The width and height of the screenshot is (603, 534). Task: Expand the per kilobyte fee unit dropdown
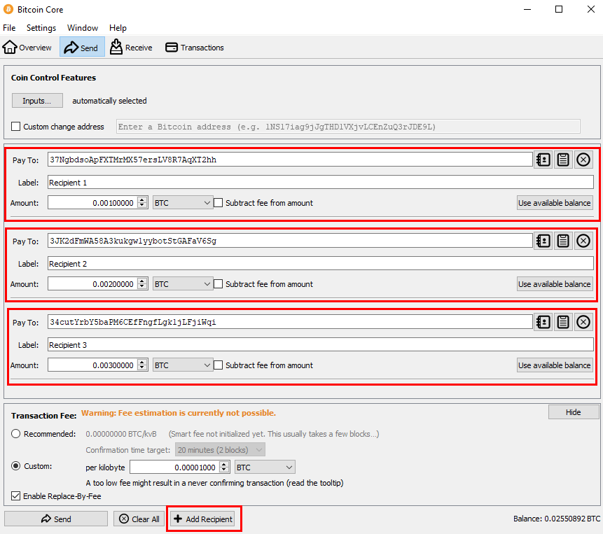(265, 467)
